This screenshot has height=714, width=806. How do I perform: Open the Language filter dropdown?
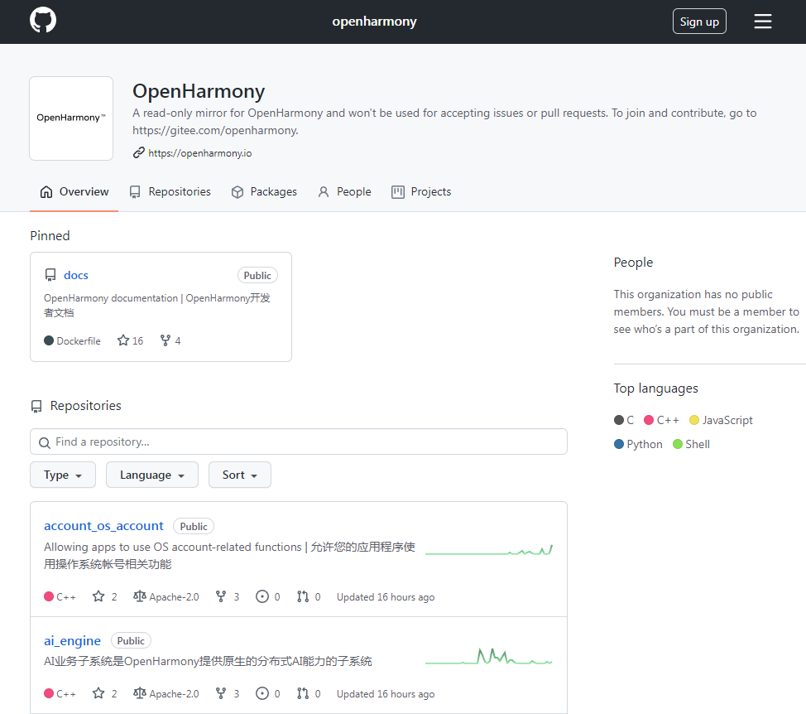152,475
